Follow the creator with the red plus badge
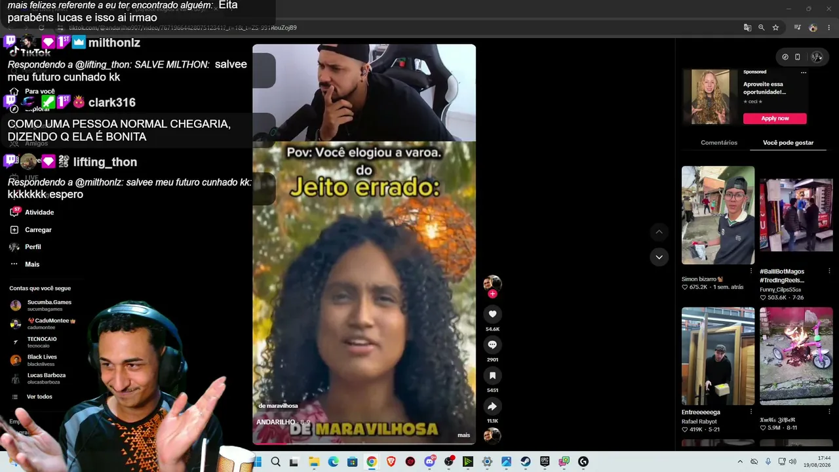Screen dimensions: 839x472 (x=492, y=294)
